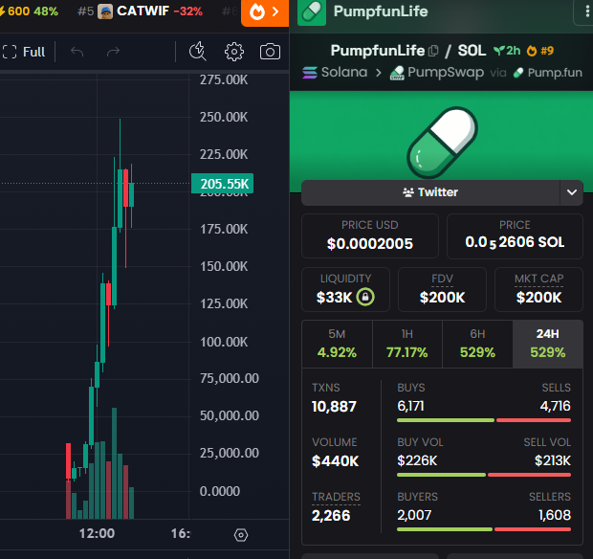Click the Full screen chart icon
This screenshot has height=559, width=593.
click(x=10, y=52)
